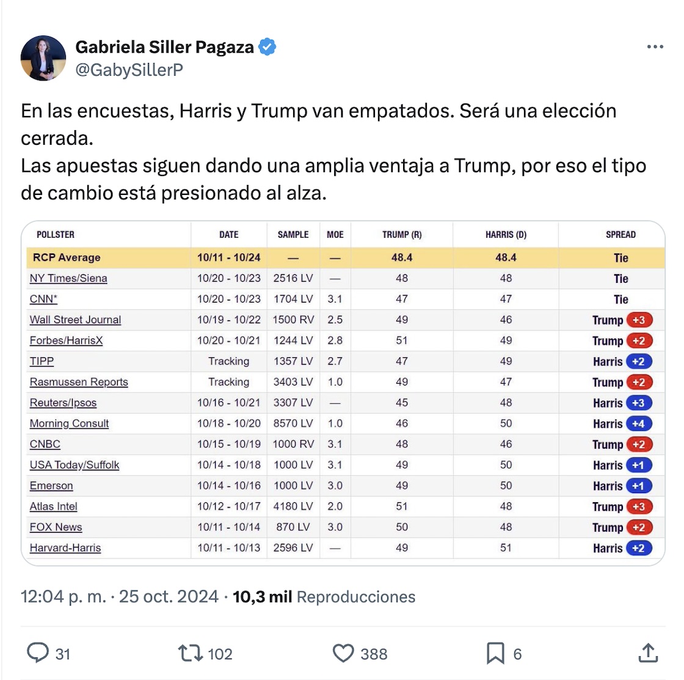Screen dimensions: 684x680
Task: Open the Harvard-Harris poll link
Action: point(65,548)
